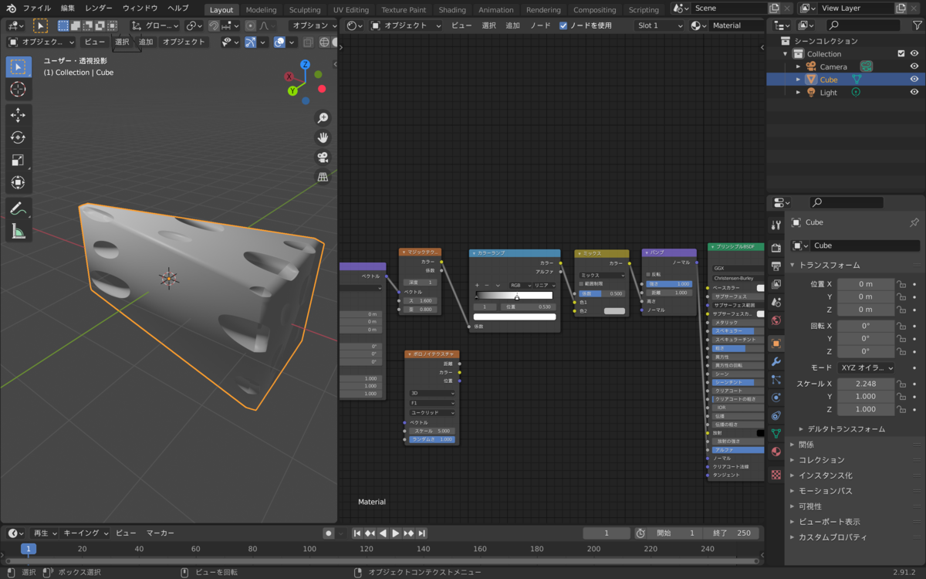Screen dimensions: 926x579
Task: Toggle visibility of the Light object
Action: click(x=914, y=93)
